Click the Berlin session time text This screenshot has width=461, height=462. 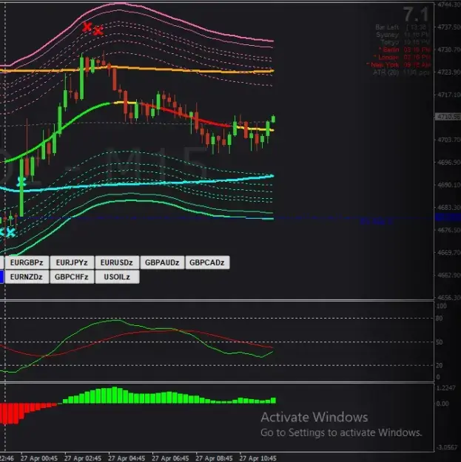[404, 50]
